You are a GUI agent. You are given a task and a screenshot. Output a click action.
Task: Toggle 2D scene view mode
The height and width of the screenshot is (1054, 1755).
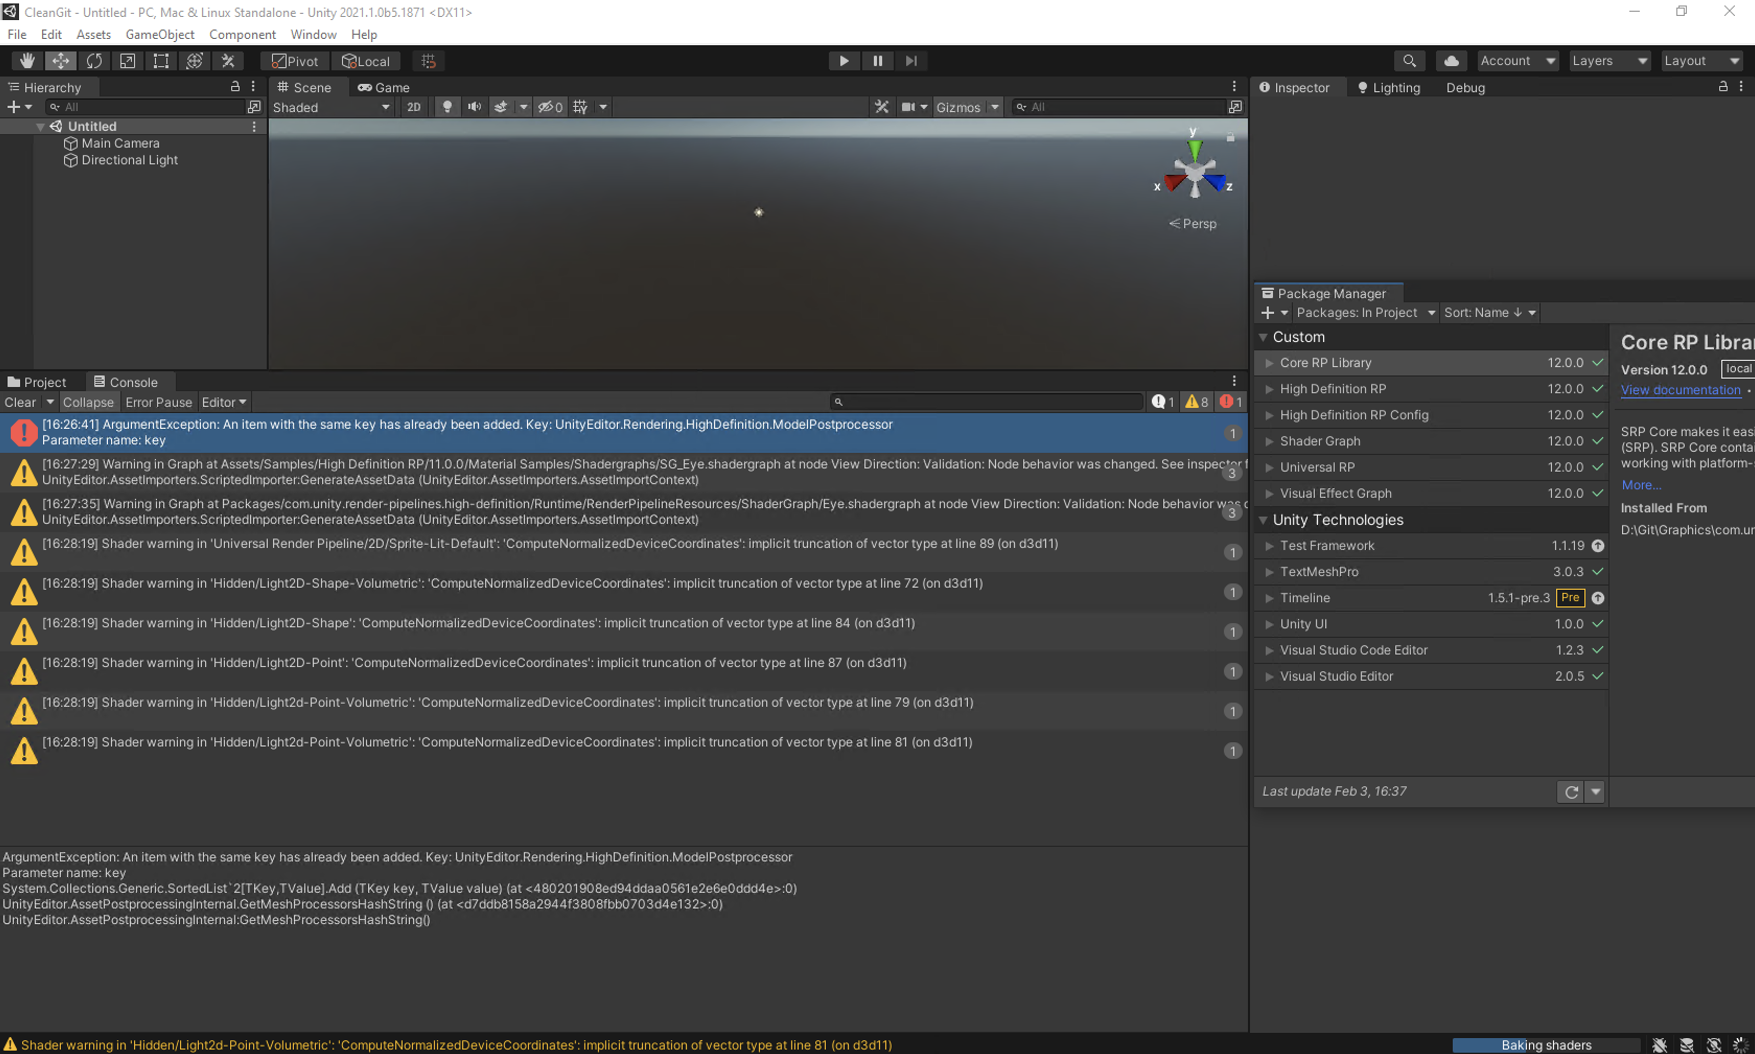(x=414, y=107)
